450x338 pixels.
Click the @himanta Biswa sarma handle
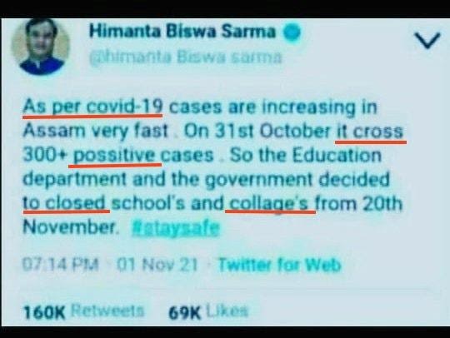coord(185,57)
